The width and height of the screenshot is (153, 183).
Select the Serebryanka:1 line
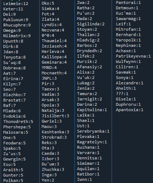point(93,131)
